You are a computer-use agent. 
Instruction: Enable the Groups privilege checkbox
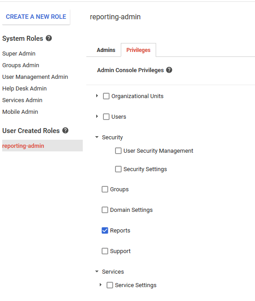pyautogui.click(x=105, y=189)
